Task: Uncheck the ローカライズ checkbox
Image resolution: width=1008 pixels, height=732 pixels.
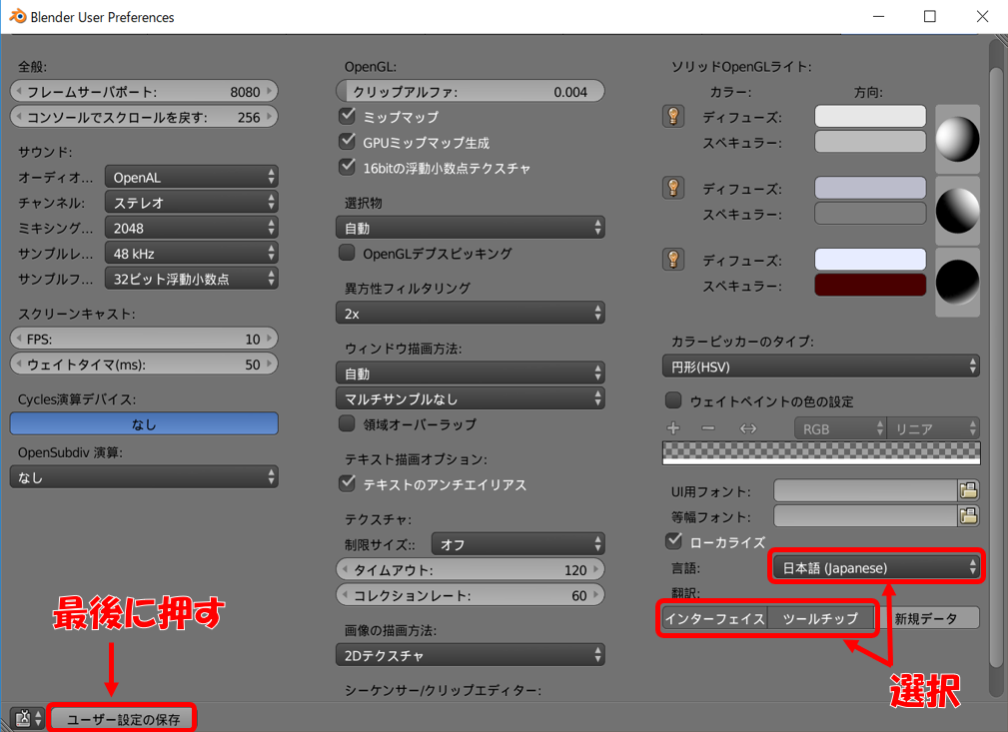Action: click(x=674, y=542)
